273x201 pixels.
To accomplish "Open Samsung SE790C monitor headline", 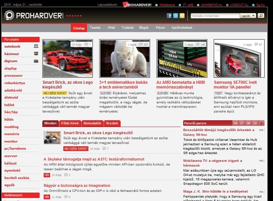I will pos(235,84).
